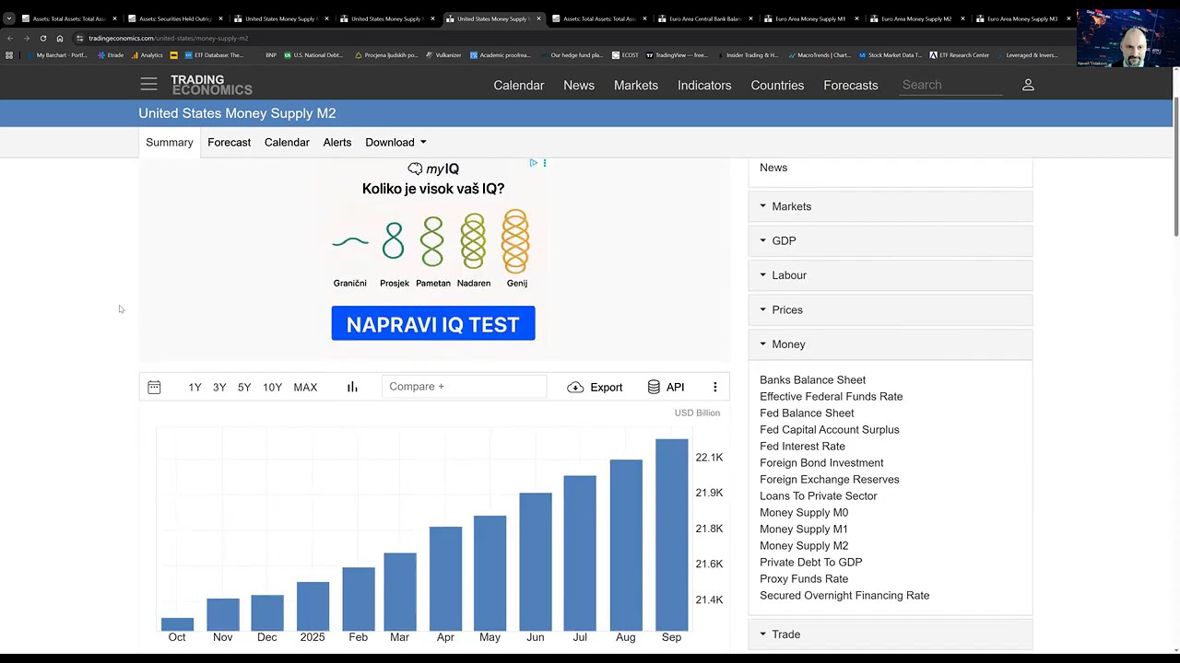Open the U.S. National Debt bookmark
The image size is (1180, 663).
(x=312, y=55)
